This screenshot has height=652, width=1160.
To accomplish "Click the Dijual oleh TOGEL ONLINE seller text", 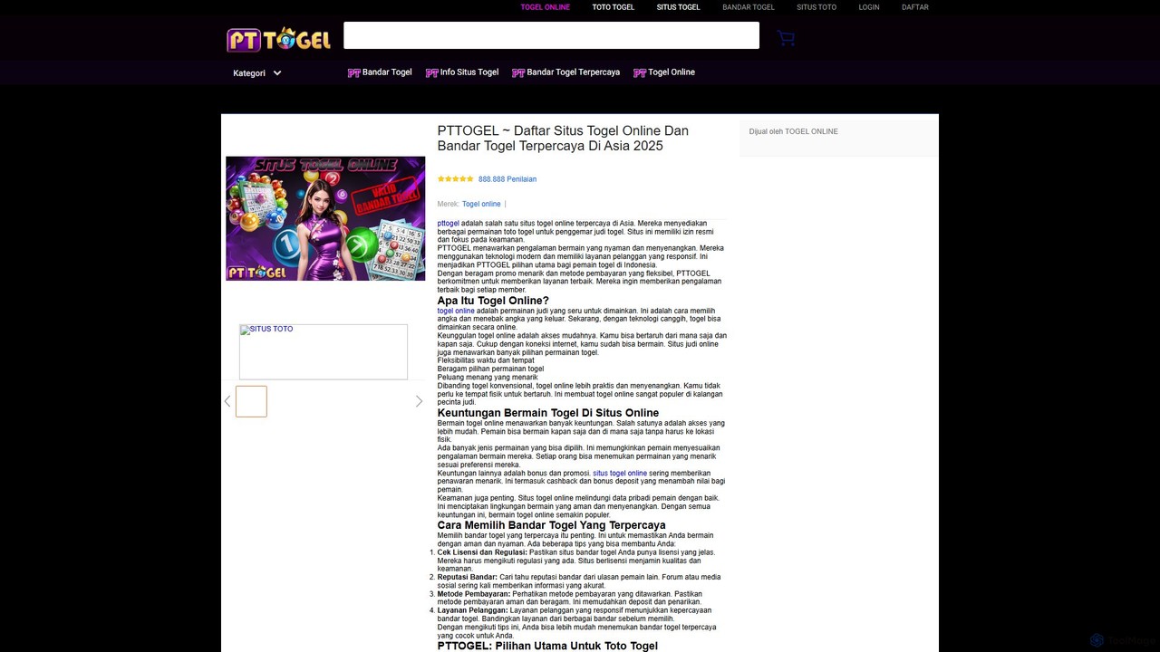I will [794, 132].
